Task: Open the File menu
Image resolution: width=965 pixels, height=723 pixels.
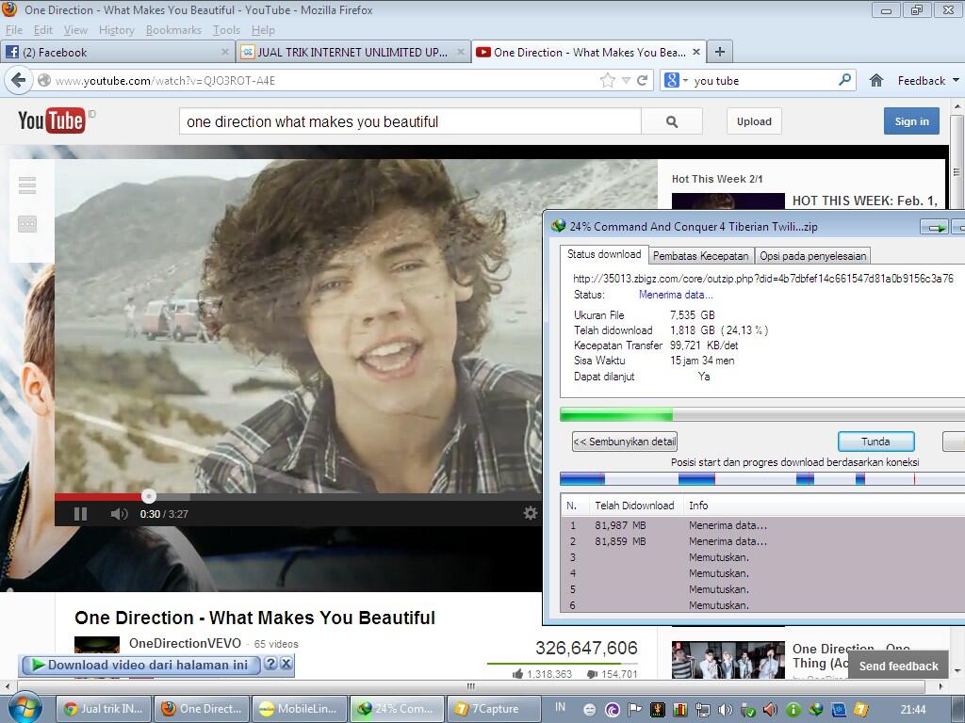Action: [x=13, y=30]
